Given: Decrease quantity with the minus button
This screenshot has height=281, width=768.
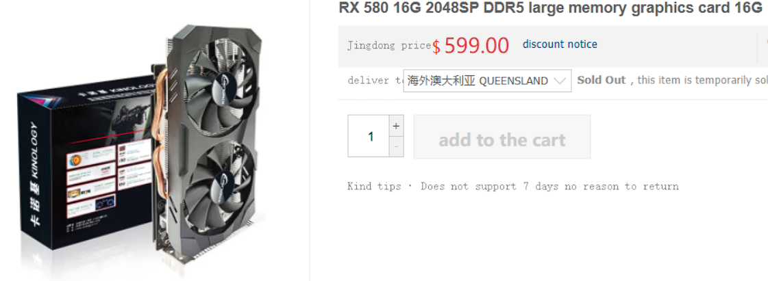Looking at the screenshot, I should [396, 146].
